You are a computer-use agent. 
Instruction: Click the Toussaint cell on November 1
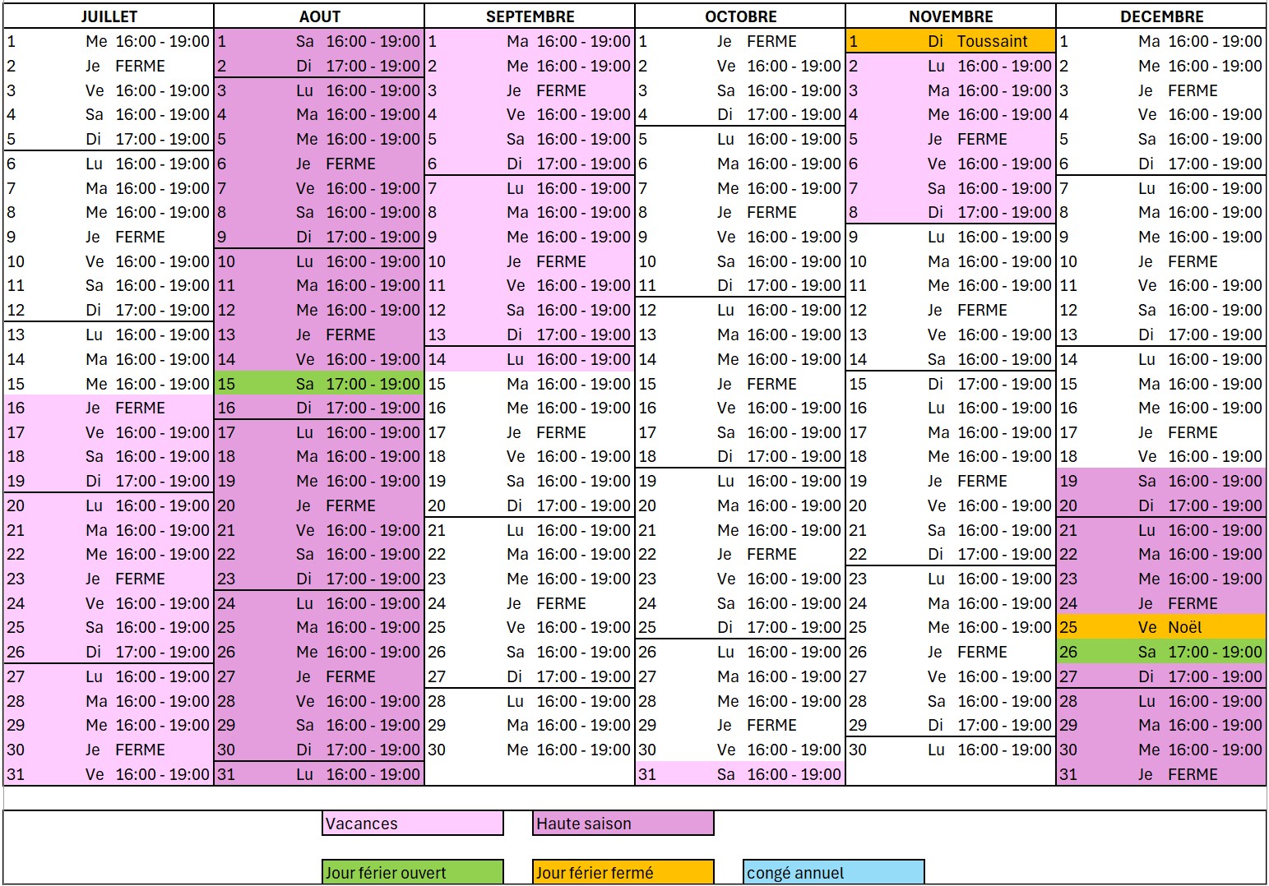992,41
